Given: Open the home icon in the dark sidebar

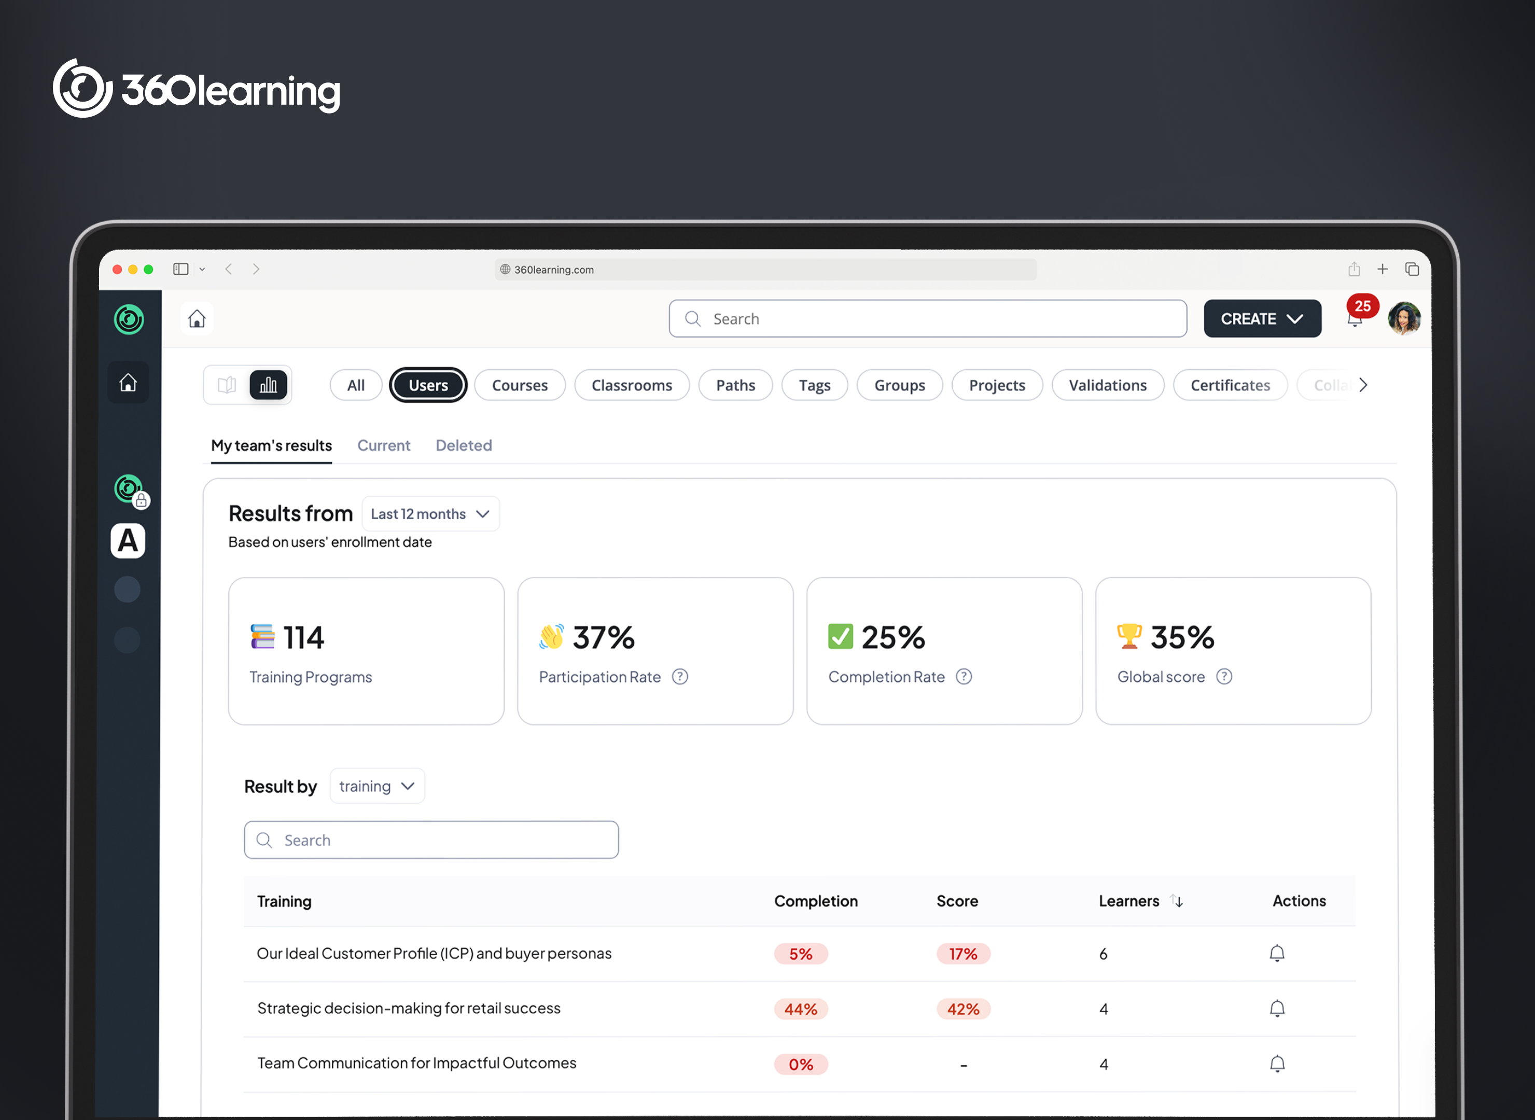Looking at the screenshot, I should point(128,382).
